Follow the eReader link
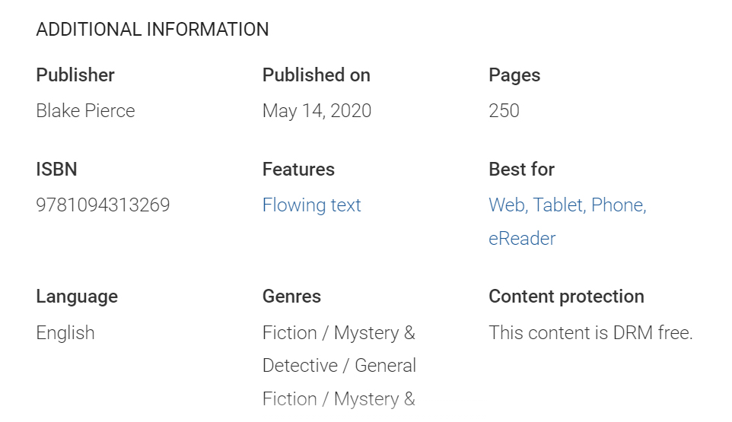The image size is (732, 422). point(522,239)
